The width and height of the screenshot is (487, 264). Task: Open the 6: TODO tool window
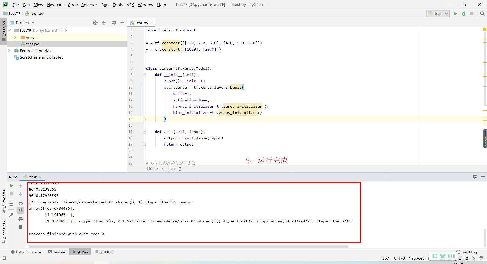[x=104, y=252]
